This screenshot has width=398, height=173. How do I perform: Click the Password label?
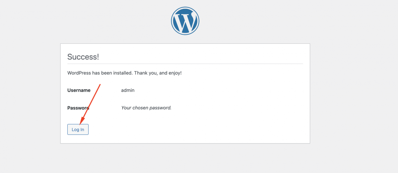(x=78, y=108)
